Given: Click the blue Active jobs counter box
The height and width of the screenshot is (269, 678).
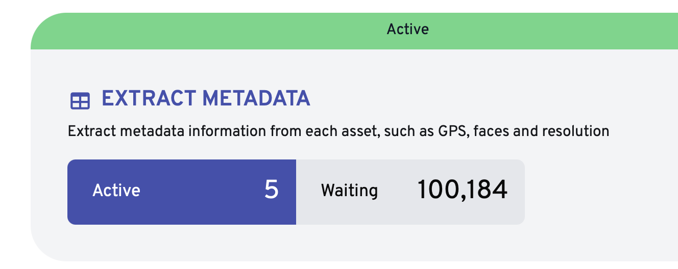Looking at the screenshot, I should point(182,192).
